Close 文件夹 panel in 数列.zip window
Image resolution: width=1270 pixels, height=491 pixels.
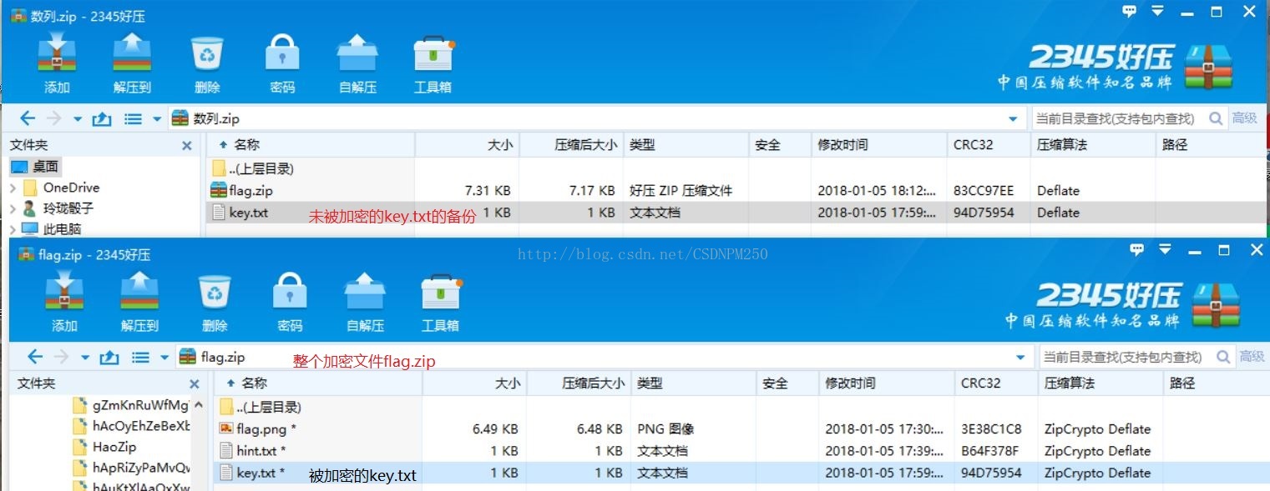click(x=187, y=145)
